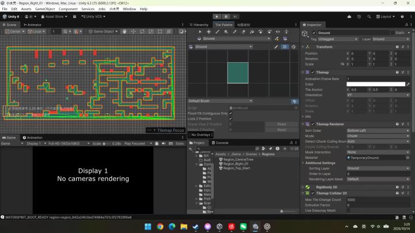The height and width of the screenshot is (233, 415).
Task: Expand the Tilemap Info section
Action: pyautogui.click(x=303, y=116)
